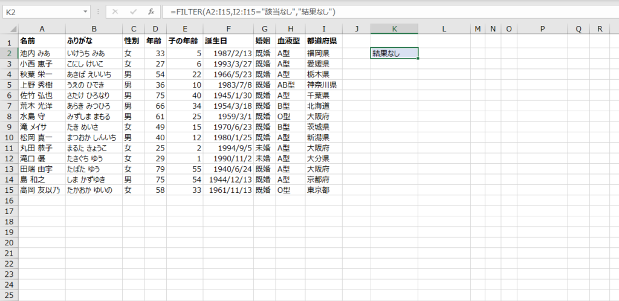Select birthday cell 1987/2/13
The height and width of the screenshot is (301, 619).
tap(229, 53)
